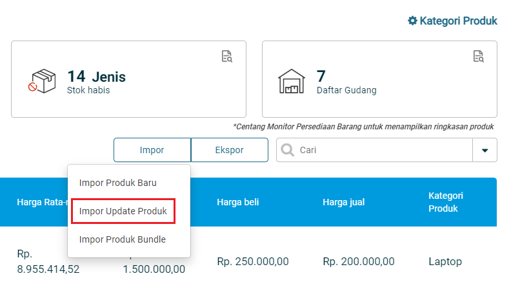Screen dimensions: 520x287
Task: Click the Ekspor button
Action: coord(230,150)
